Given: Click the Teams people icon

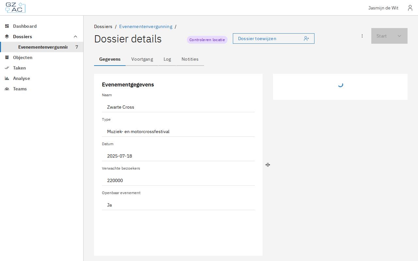Looking at the screenshot, I should 7,89.
